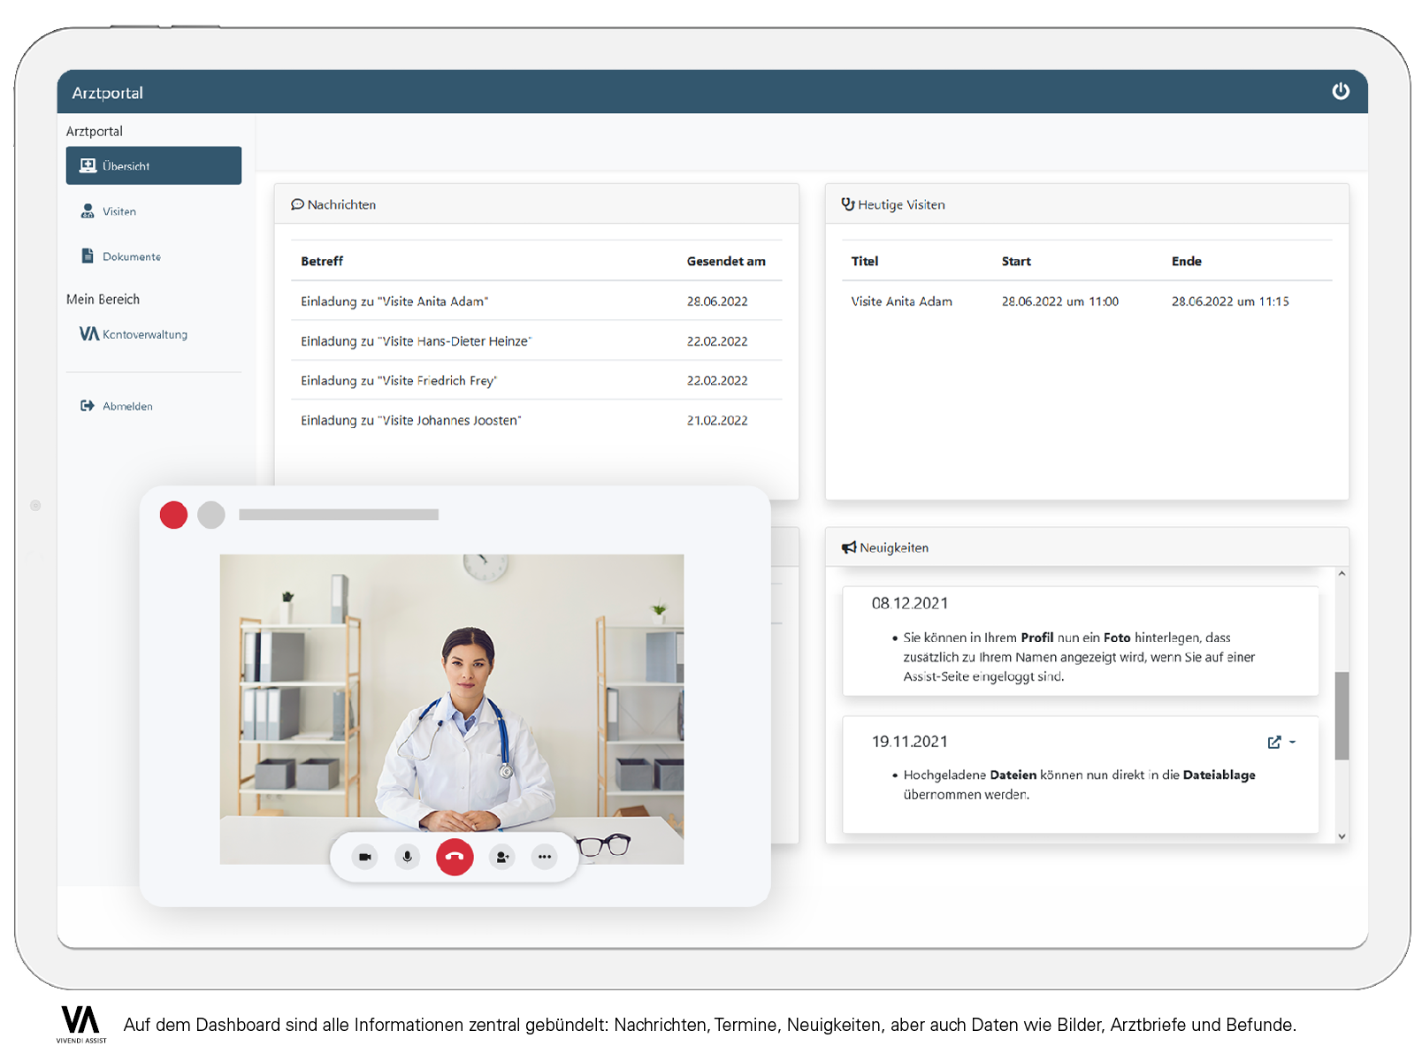
Task: End the call with red hang-up button
Action: [x=455, y=857]
